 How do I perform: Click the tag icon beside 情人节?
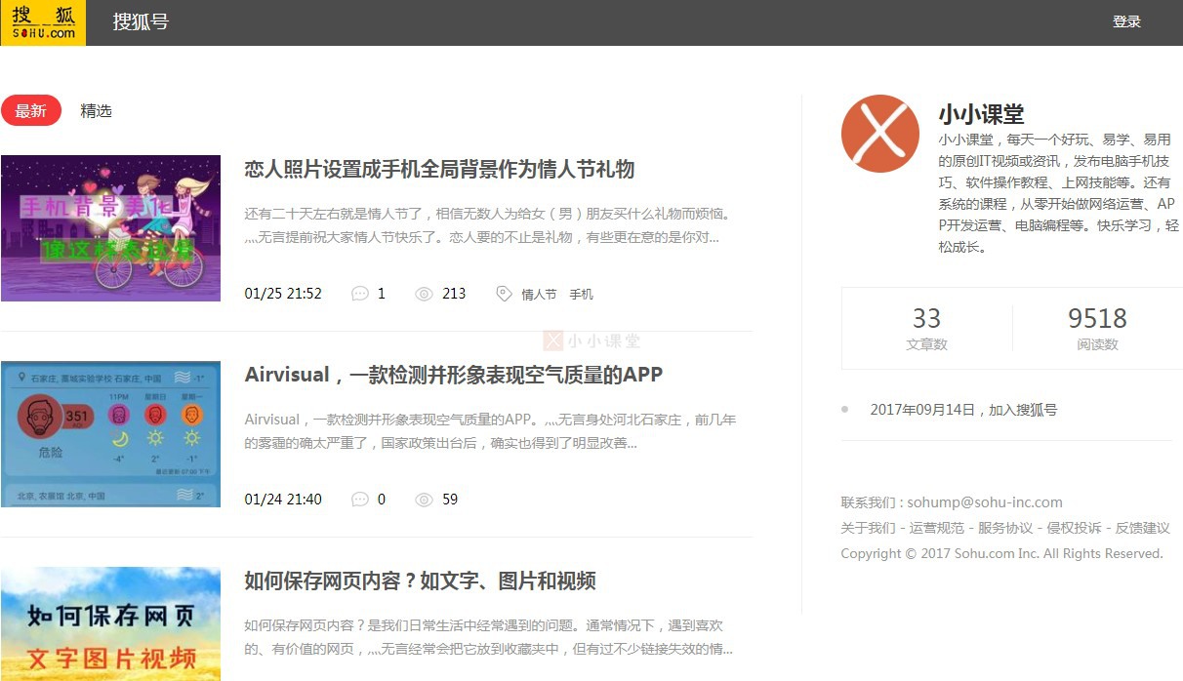[x=504, y=294]
